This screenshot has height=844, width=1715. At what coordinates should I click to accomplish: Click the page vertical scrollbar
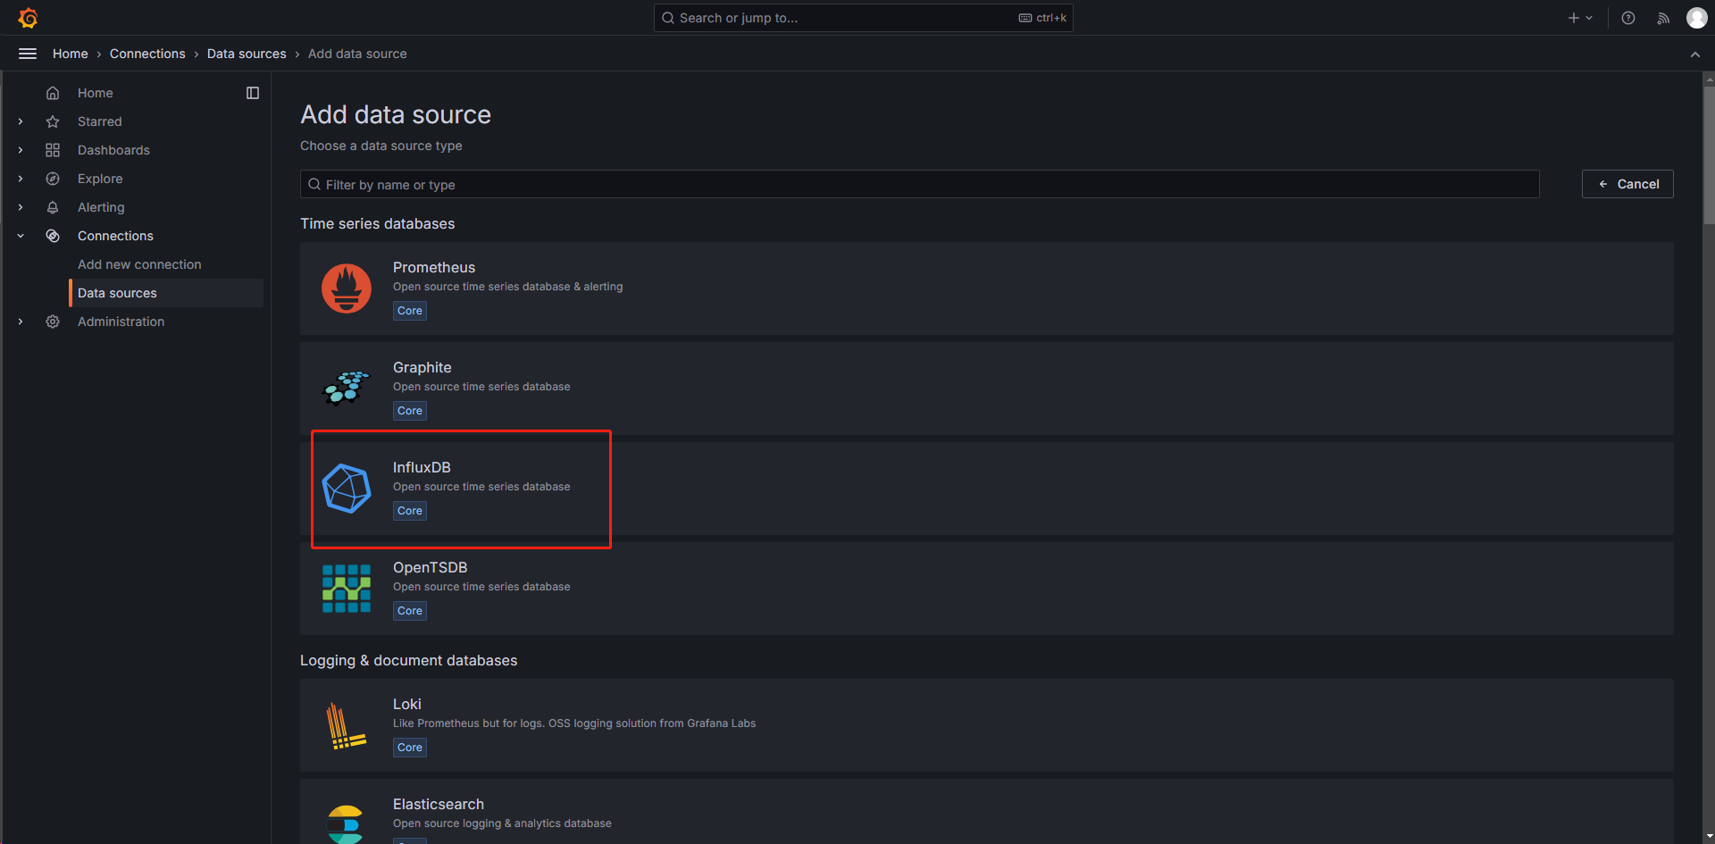pyautogui.click(x=1709, y=154)
